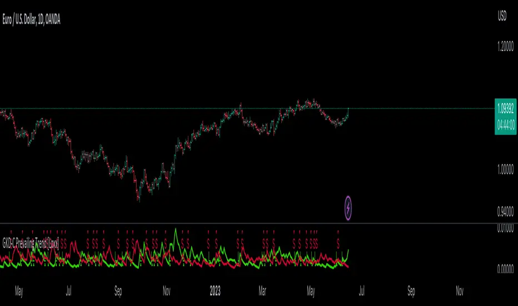
Task: Click the May label at time axis start
Action: (19, 291)
